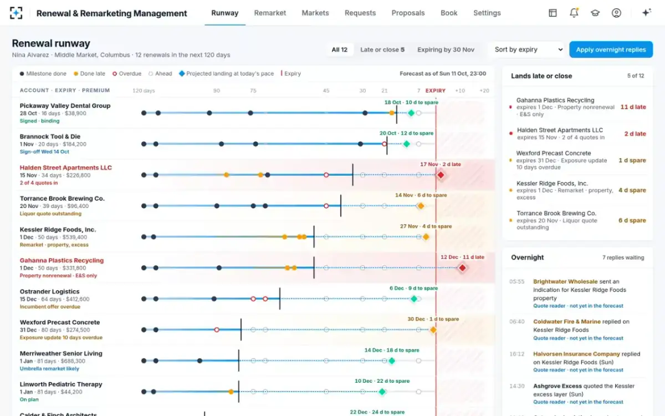Click red late-landing diamond for Halden Street

441,175
